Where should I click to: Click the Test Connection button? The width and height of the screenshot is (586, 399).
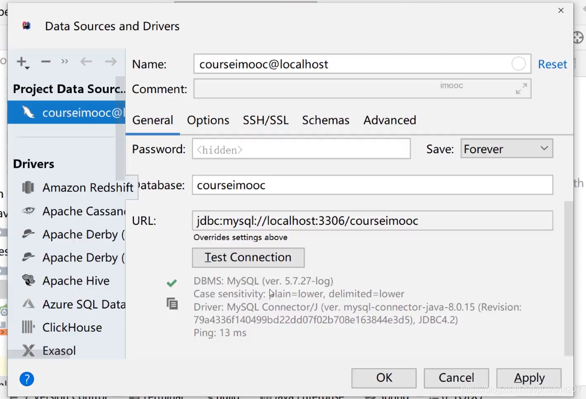248,257
